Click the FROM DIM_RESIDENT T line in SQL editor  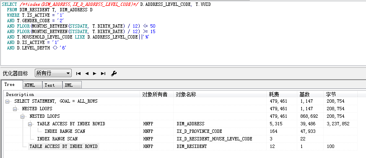coord(50,10)
